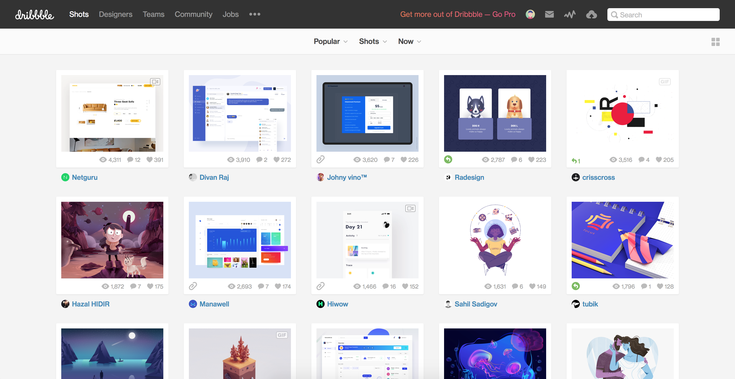Image resolution: width=735 pixels, height=379 pixels.
Task: Click link attachment icon on Manawell shot
Action: [x=193, y=286]
